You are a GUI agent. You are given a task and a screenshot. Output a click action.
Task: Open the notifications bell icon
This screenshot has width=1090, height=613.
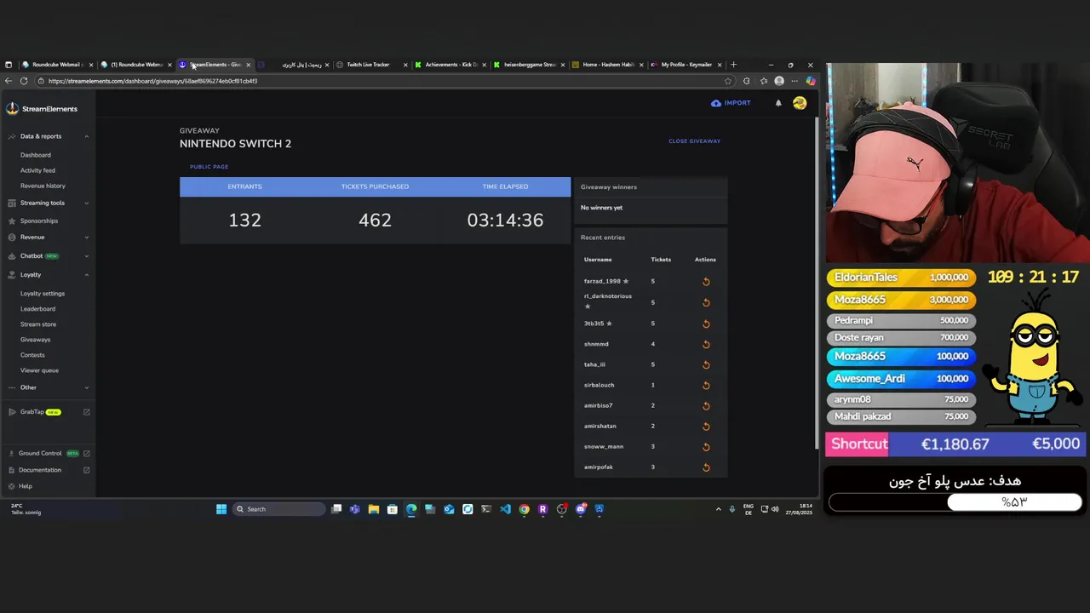(778, 103)
